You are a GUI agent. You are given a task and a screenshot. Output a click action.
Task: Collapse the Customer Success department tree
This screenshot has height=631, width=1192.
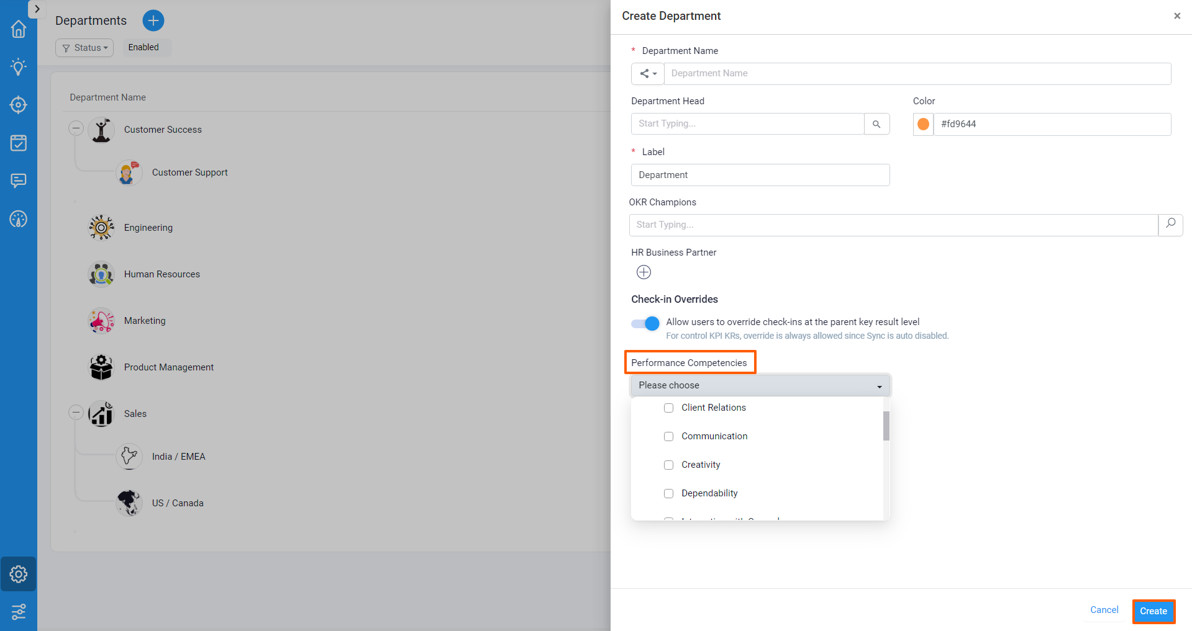tap(76, 128)
